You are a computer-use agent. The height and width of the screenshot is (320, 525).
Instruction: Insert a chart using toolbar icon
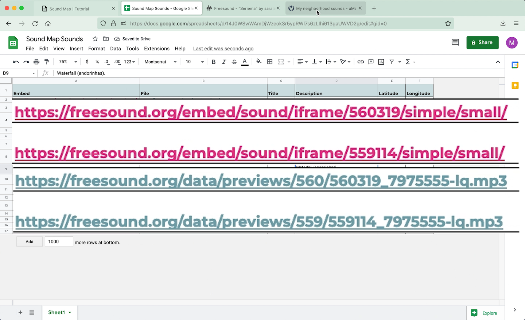click(x=381, y=62)
